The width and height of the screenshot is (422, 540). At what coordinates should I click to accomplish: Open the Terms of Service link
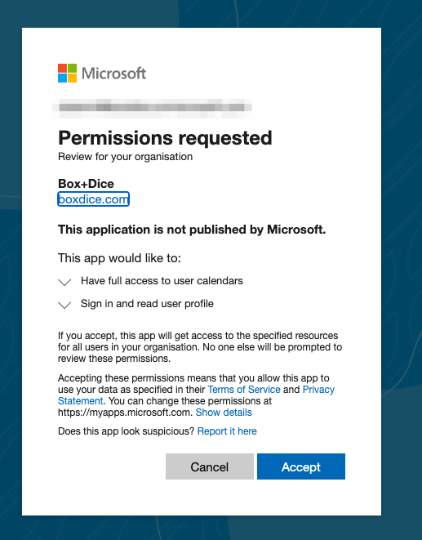click(244, 390)
